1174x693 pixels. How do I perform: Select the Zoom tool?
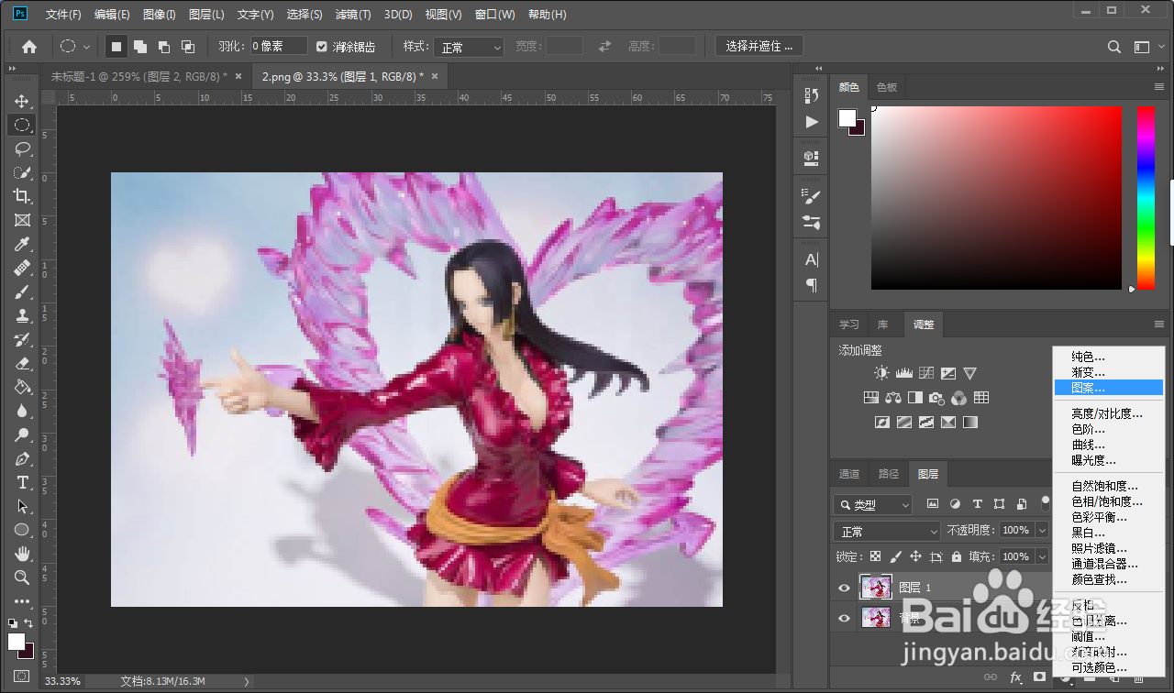[21, 577]
